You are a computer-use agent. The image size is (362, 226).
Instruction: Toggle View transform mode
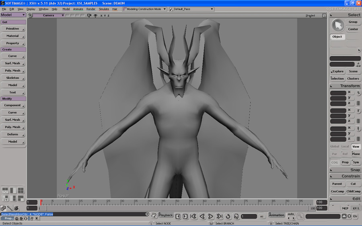356,147
